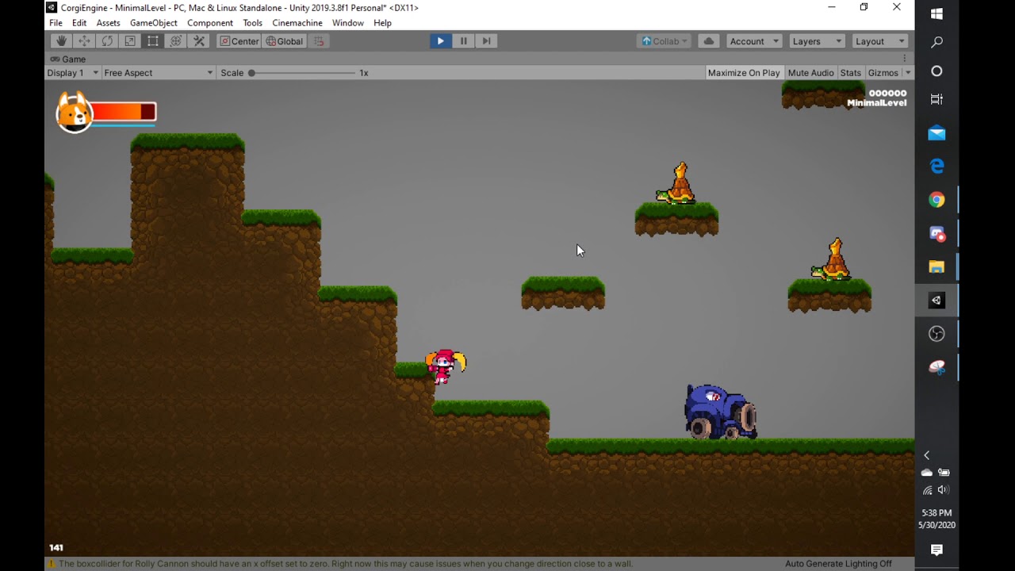Open the Free Aspect dropdown
Screen dimensions: 1015x571
click(x=159, y=73)
